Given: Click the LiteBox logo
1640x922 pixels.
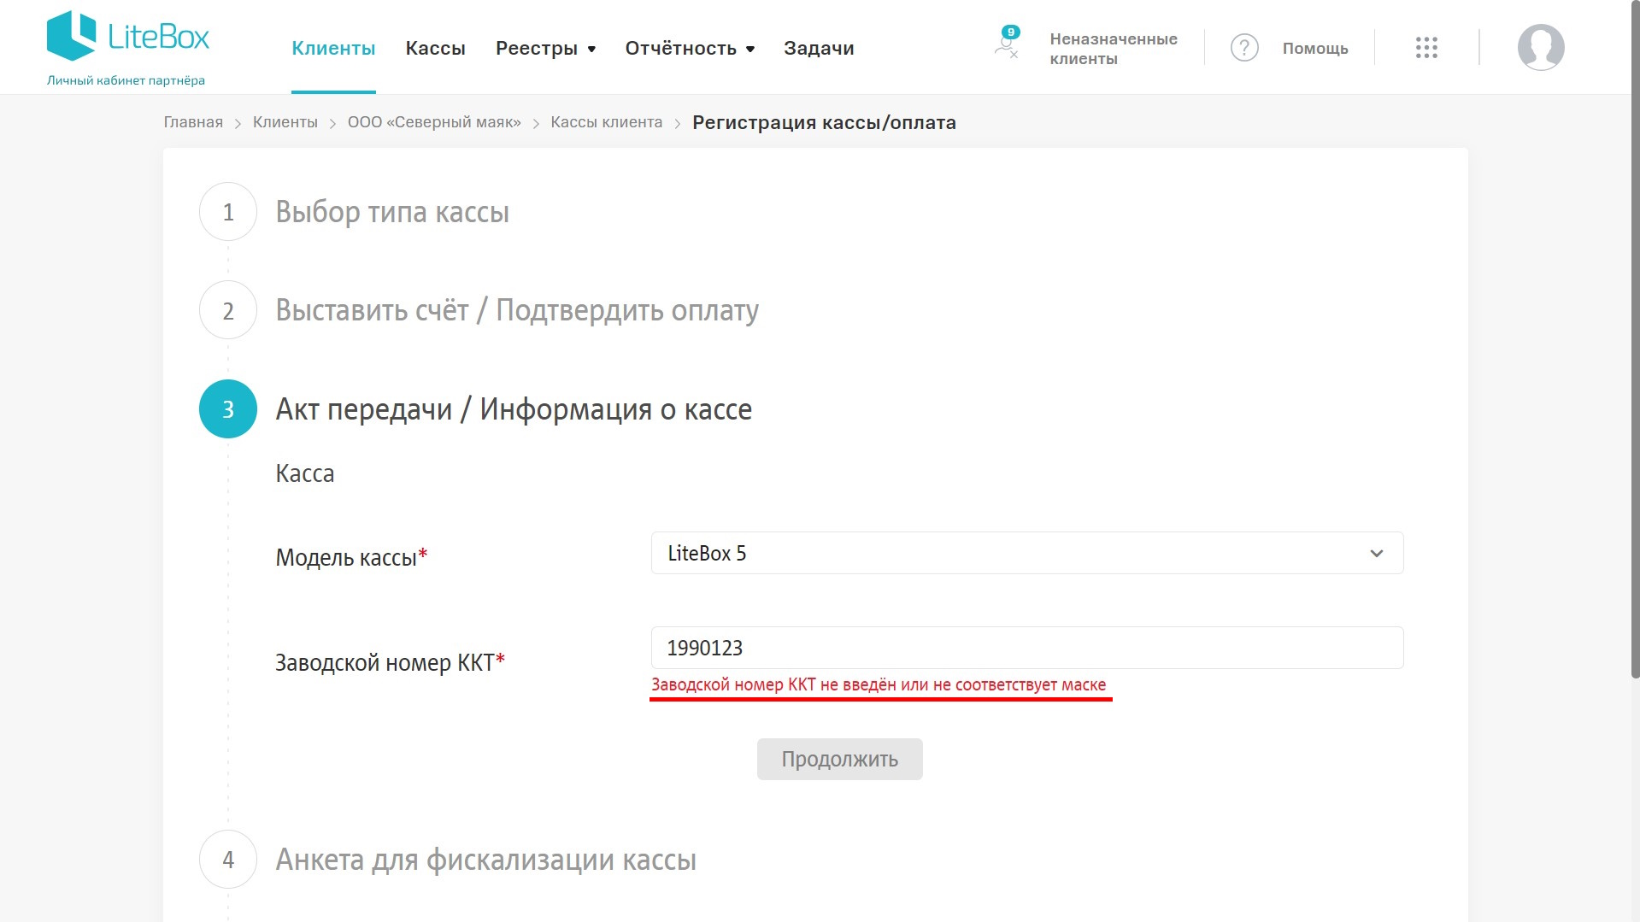Looking at the screenshot, I should [x=128, y=37].
